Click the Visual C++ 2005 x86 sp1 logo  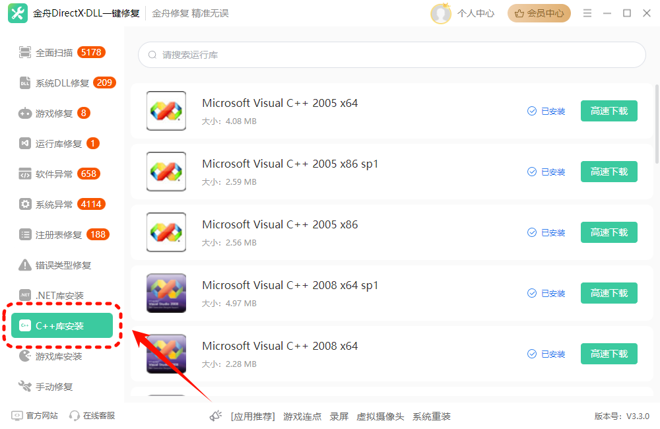point(166,172)
